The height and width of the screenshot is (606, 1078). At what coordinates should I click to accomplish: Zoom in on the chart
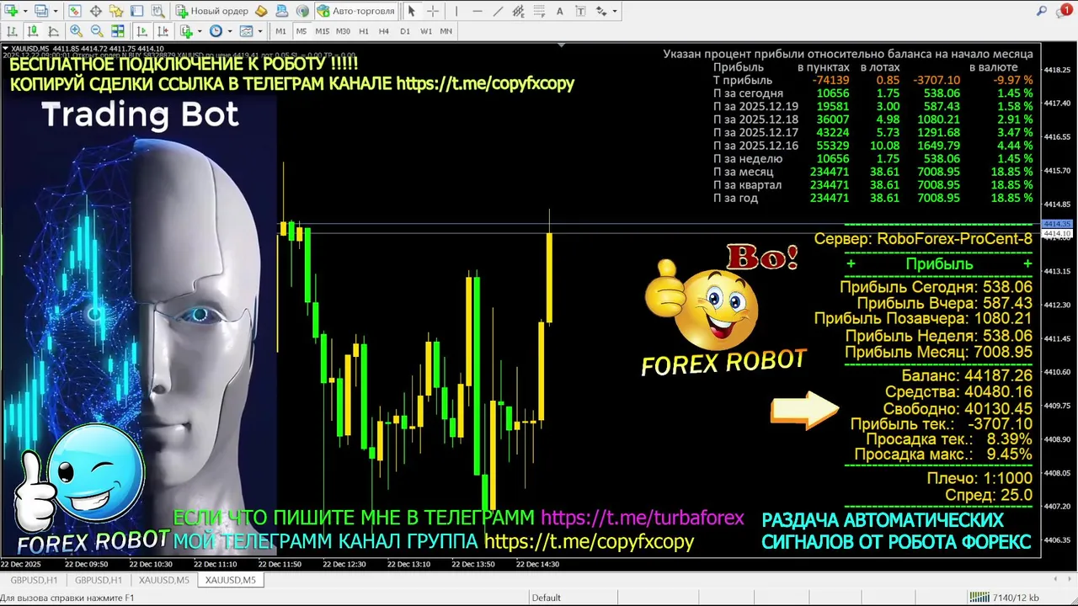tap(77, 31)
